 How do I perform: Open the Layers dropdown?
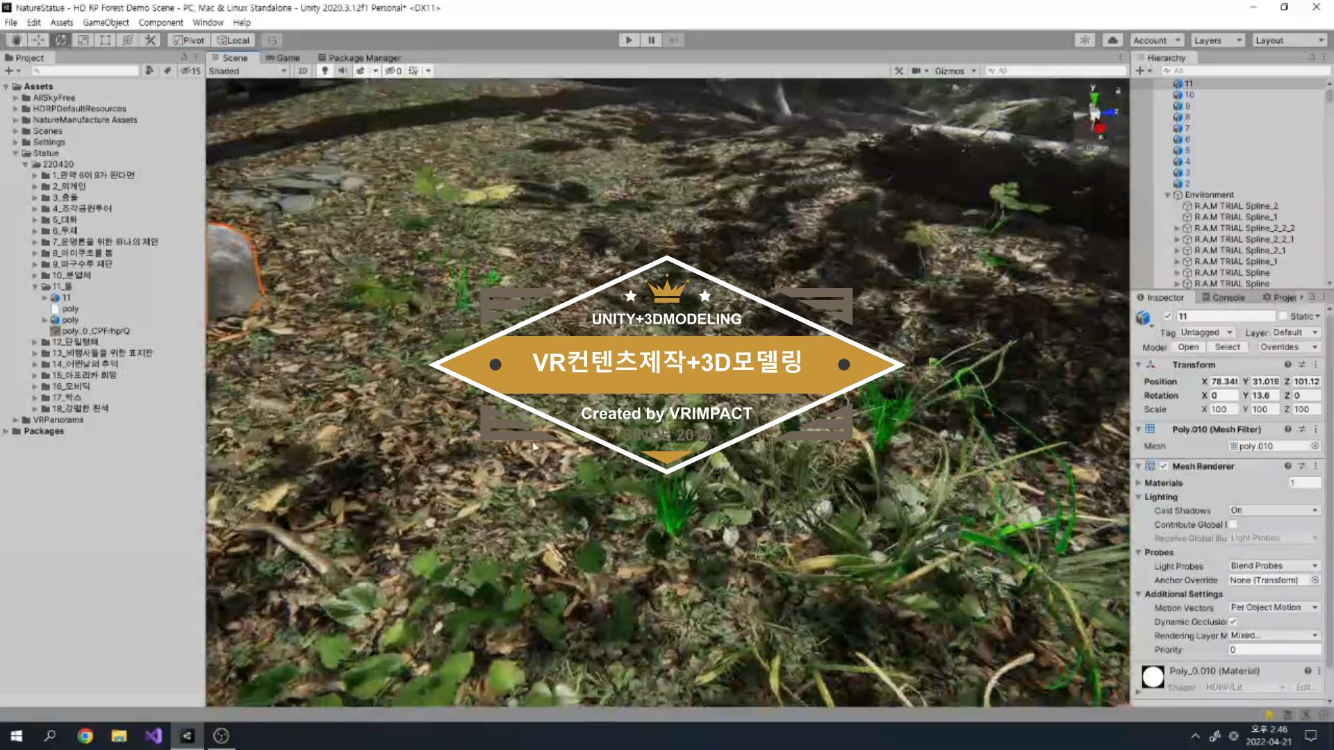pos(1218,40)
